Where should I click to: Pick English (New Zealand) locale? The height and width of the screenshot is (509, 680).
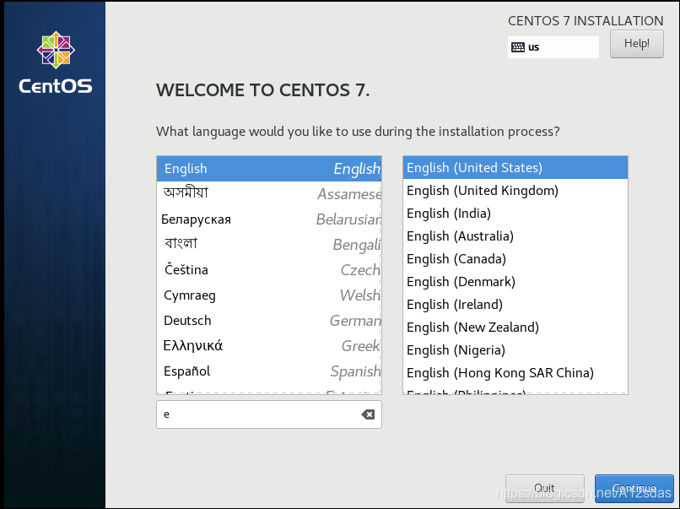click(515, 328)
